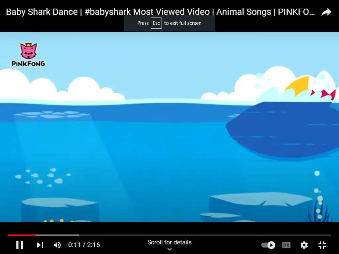Open the share arrow at top right
This screenshot has width=339, height=254.
(326, 12)
